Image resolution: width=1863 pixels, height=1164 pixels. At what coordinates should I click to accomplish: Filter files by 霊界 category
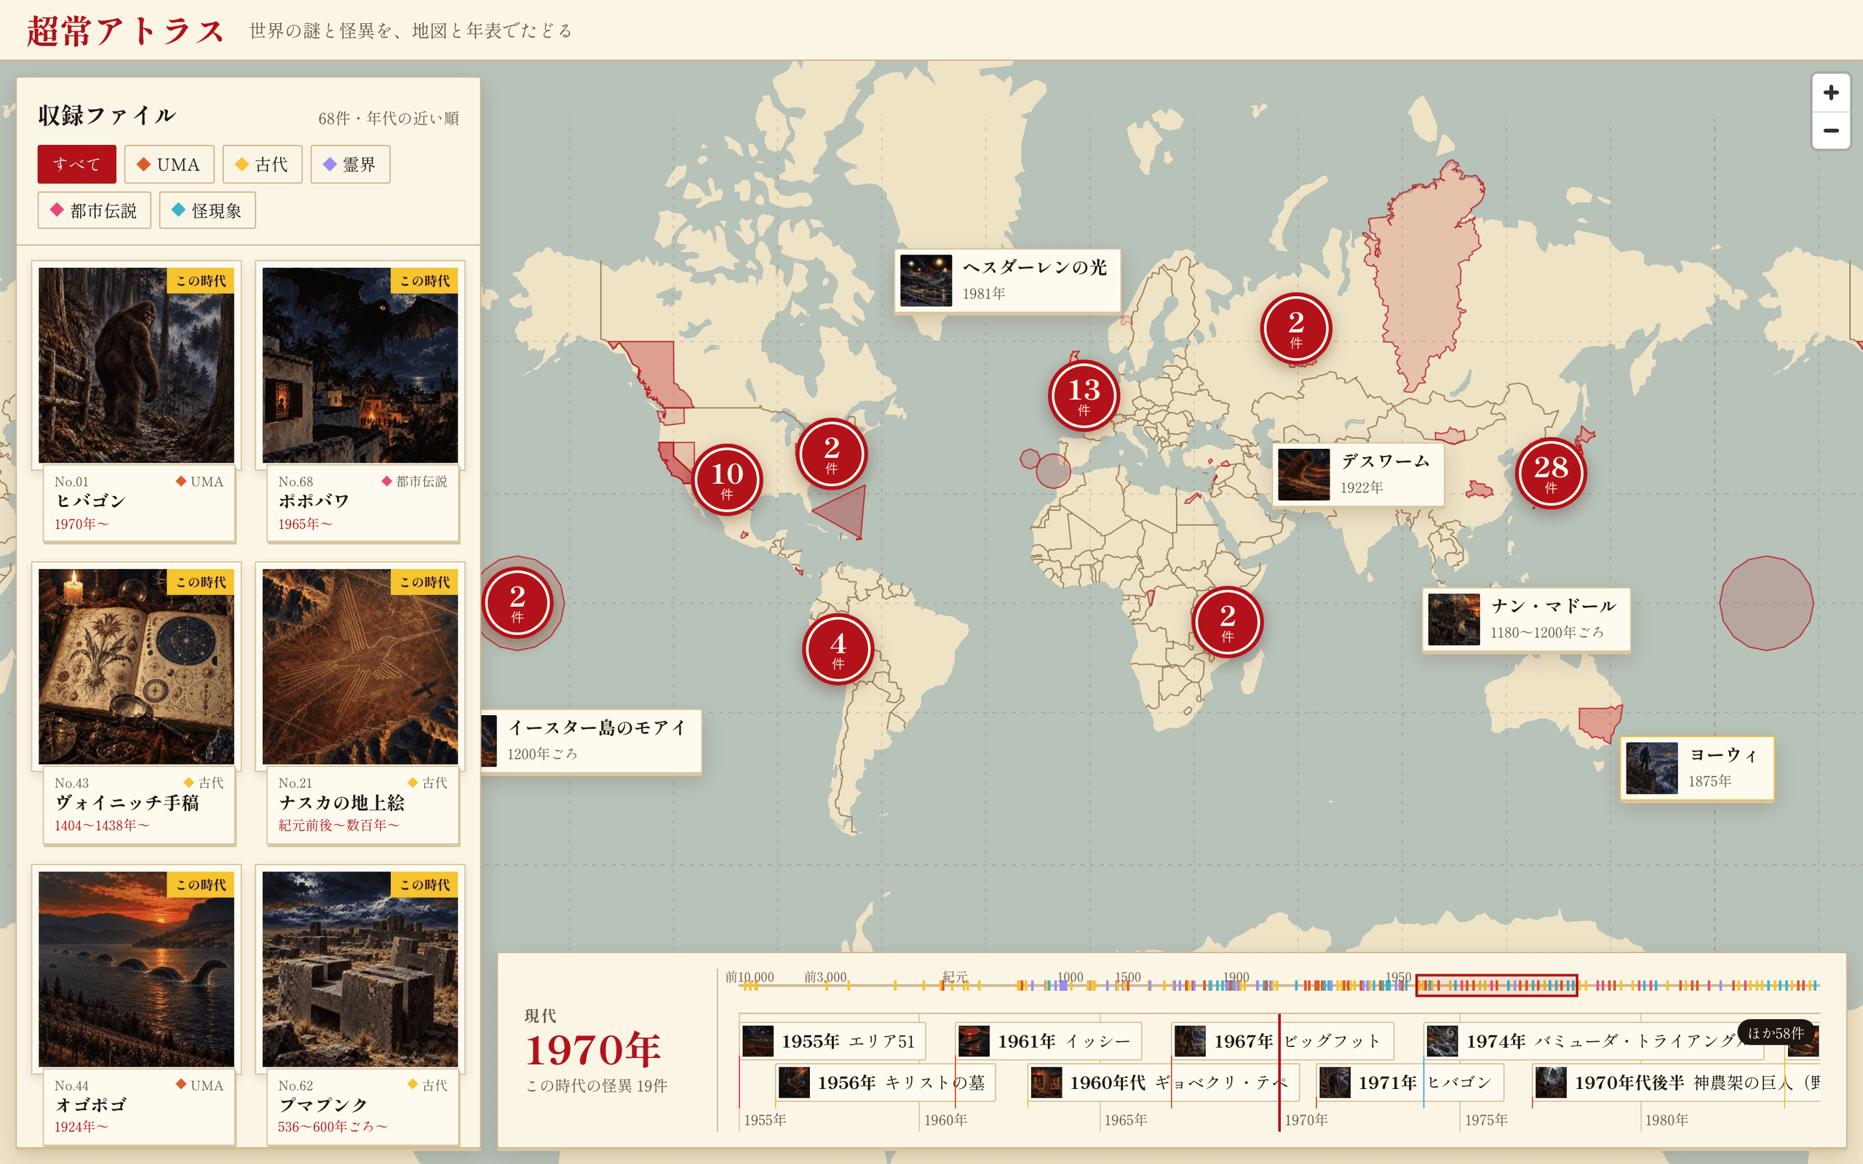coord(350,164)
